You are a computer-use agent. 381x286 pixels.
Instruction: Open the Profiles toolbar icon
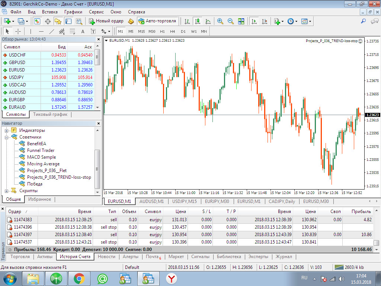point(21,21)
